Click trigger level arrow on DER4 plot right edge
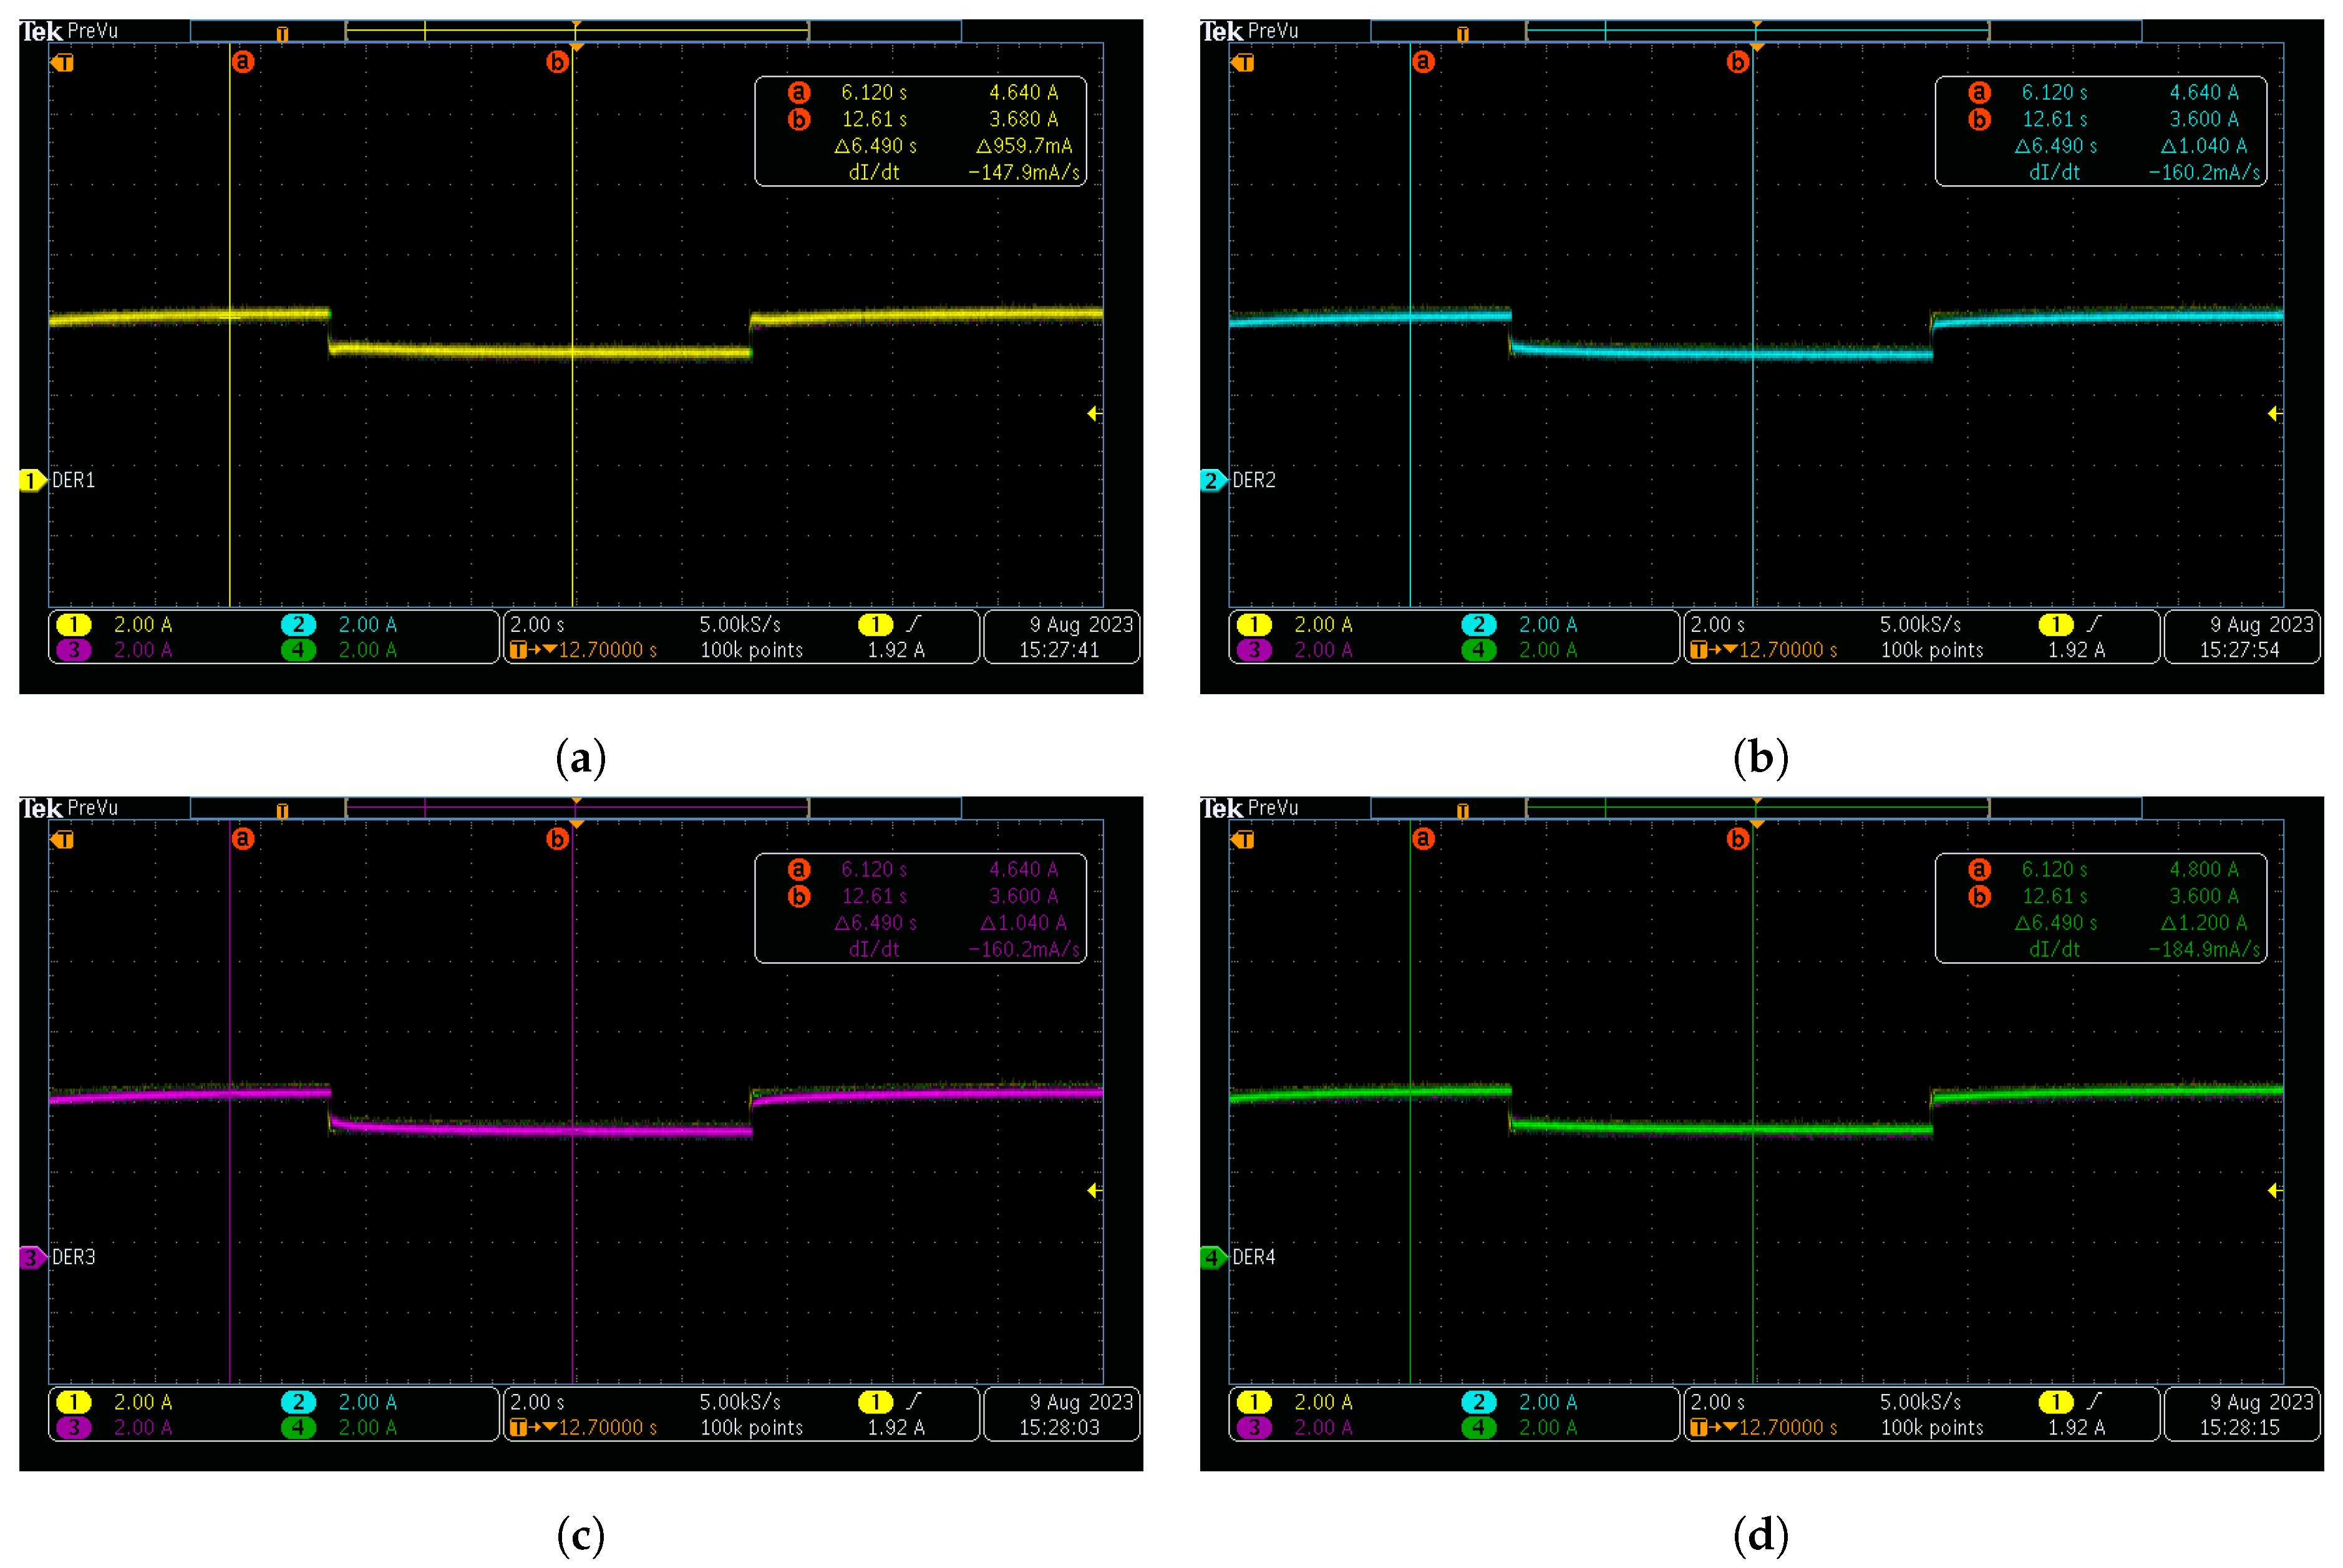This screenshot has width=2343, height=1568. pos(2273,1190)
